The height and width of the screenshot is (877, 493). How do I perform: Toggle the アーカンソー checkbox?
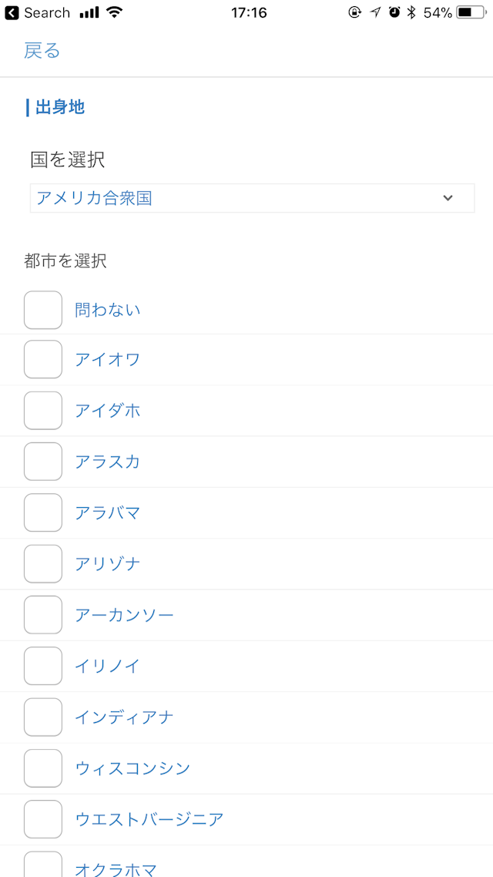43,614
